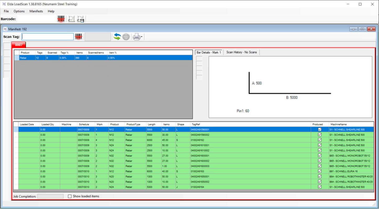Sort by TagRef column header

point(251,124)
